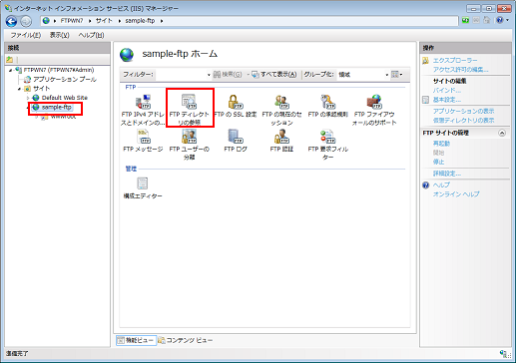This screenshot has width=516, height=363.
Task: Click the green refresh icon near address bar
Action: 465,20
